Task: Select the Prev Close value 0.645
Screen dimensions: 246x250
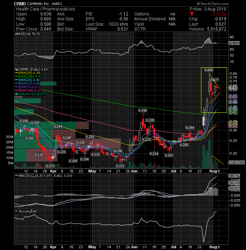Action: coord(46,29)
